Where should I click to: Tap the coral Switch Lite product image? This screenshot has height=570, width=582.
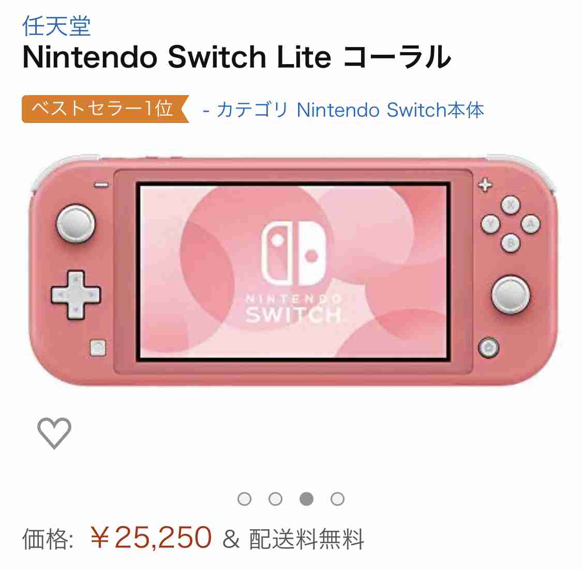coord(293,270)
